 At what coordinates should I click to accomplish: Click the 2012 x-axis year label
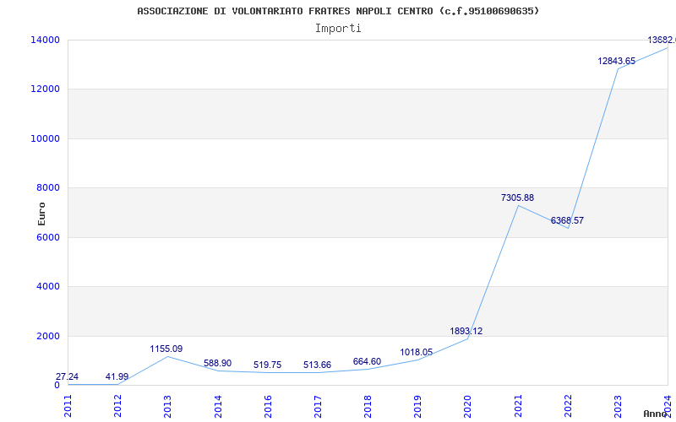118,406
